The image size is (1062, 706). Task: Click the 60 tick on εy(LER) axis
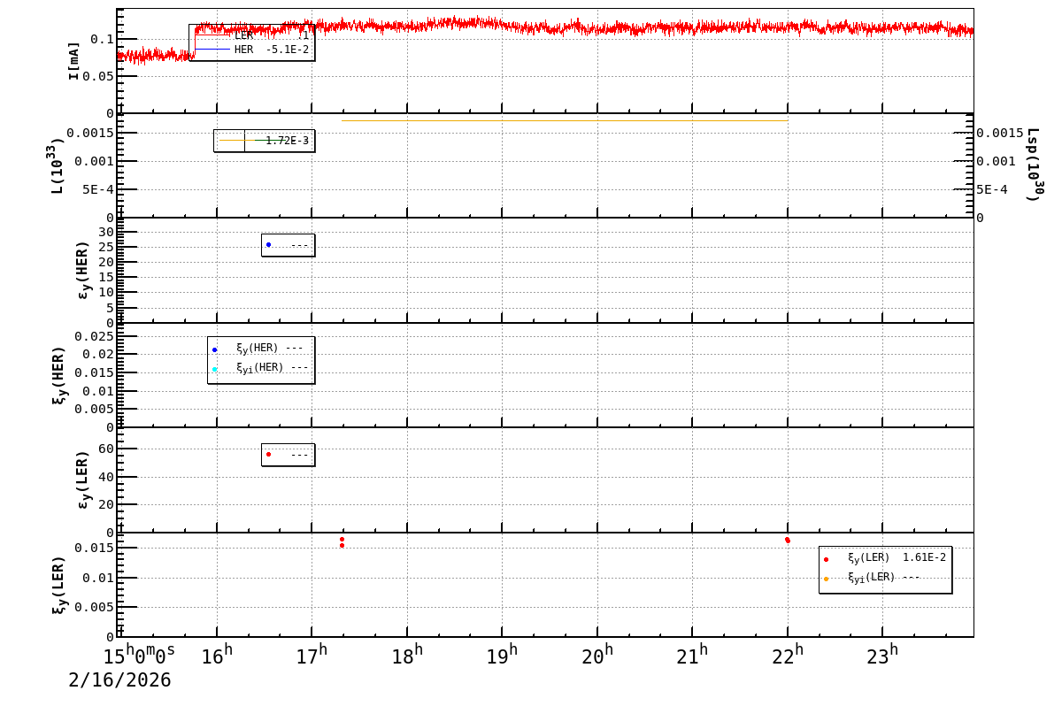pyautogui.click(x=106, y=449)
